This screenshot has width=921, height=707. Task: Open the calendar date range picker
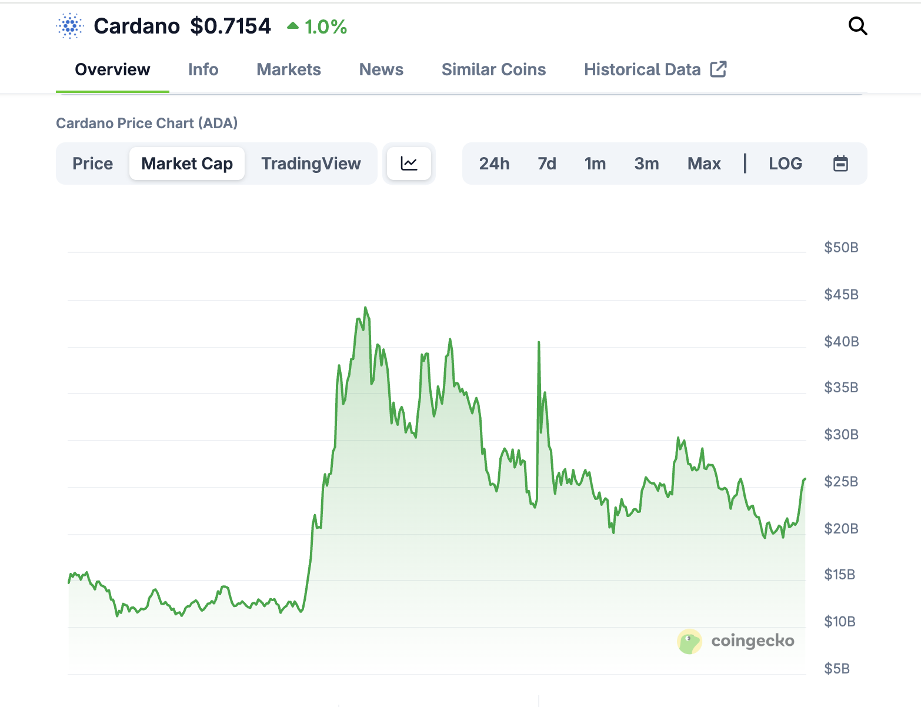tap(840, 164)
